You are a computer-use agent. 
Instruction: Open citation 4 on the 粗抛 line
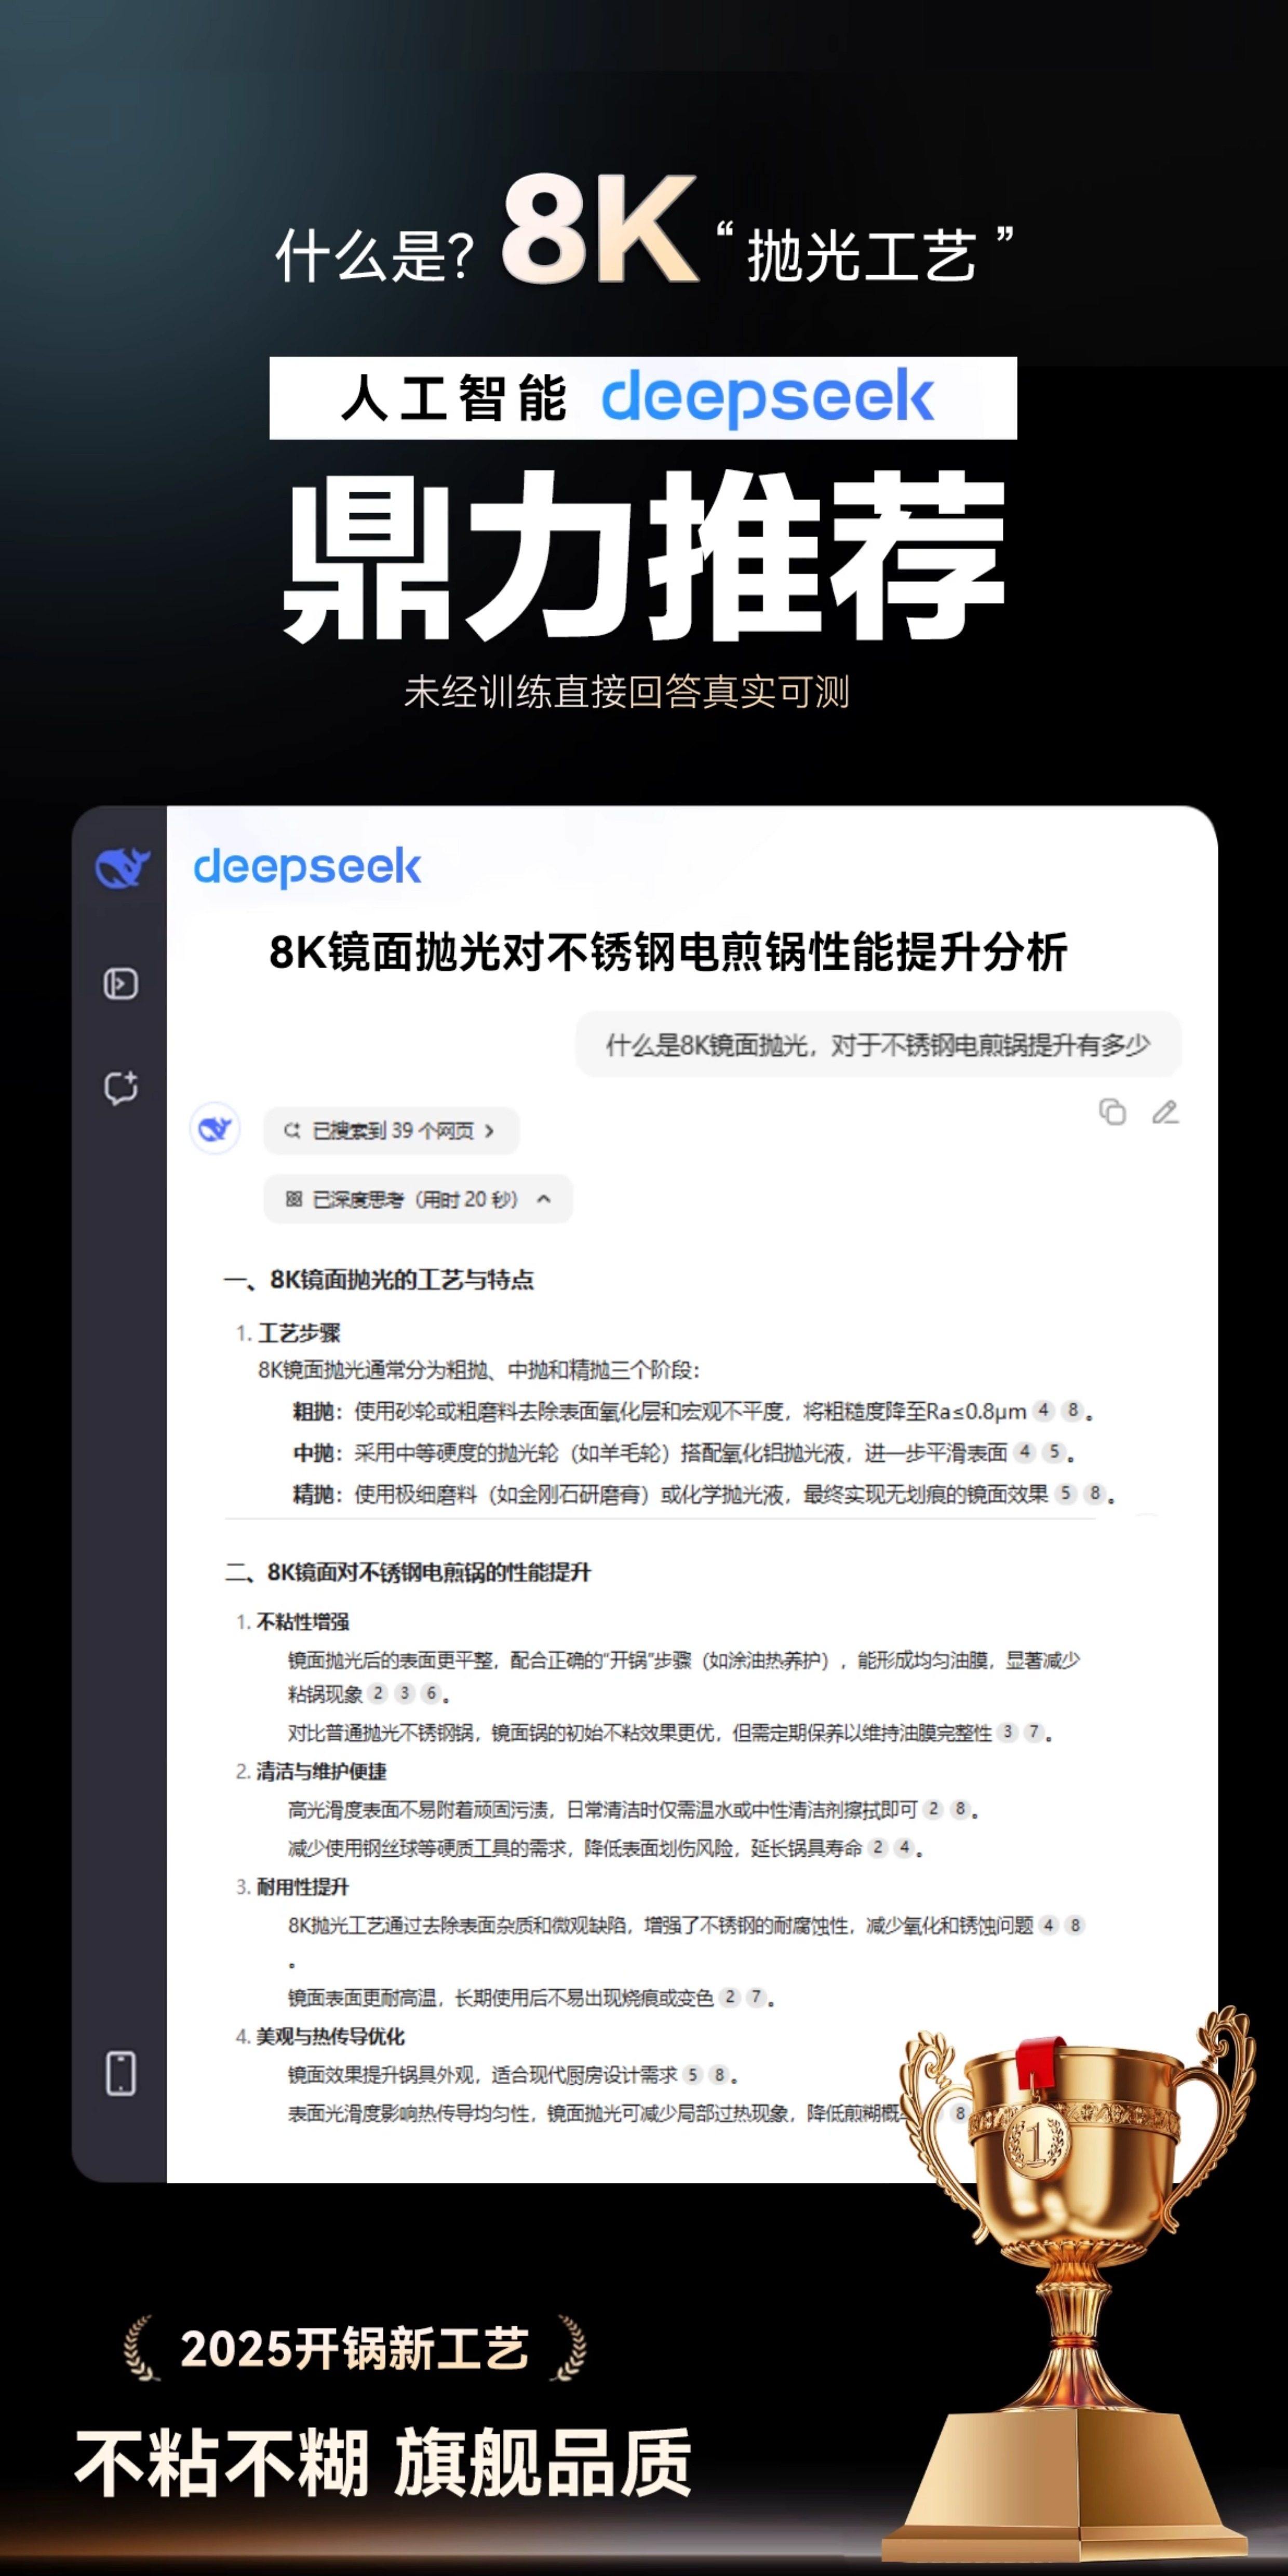[x=1044, y=1411]
